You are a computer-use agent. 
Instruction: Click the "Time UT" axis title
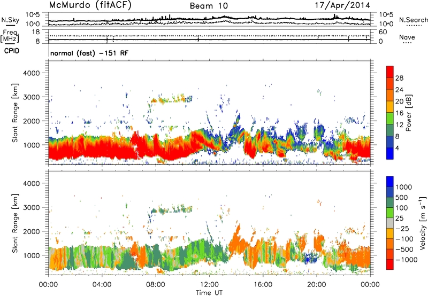coord(209,292)
